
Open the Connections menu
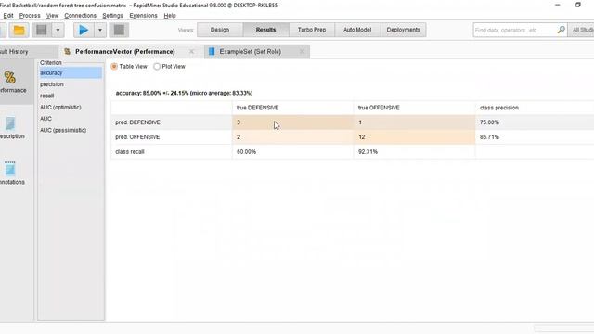click(x=80, y=16)
